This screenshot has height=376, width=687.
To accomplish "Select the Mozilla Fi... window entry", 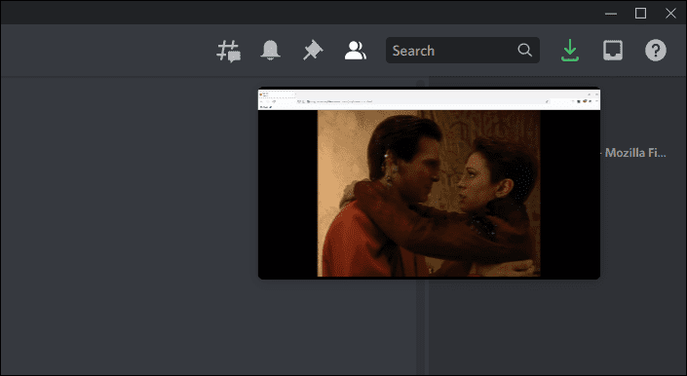I will (635, 153).
